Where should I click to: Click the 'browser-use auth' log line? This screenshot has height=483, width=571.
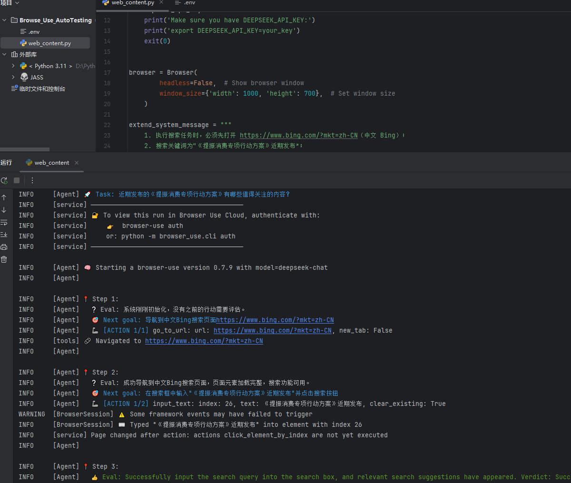tap(153, 226)
